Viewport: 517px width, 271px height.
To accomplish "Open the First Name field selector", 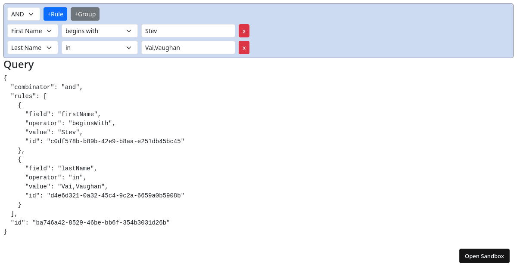I will coord(33,31).
